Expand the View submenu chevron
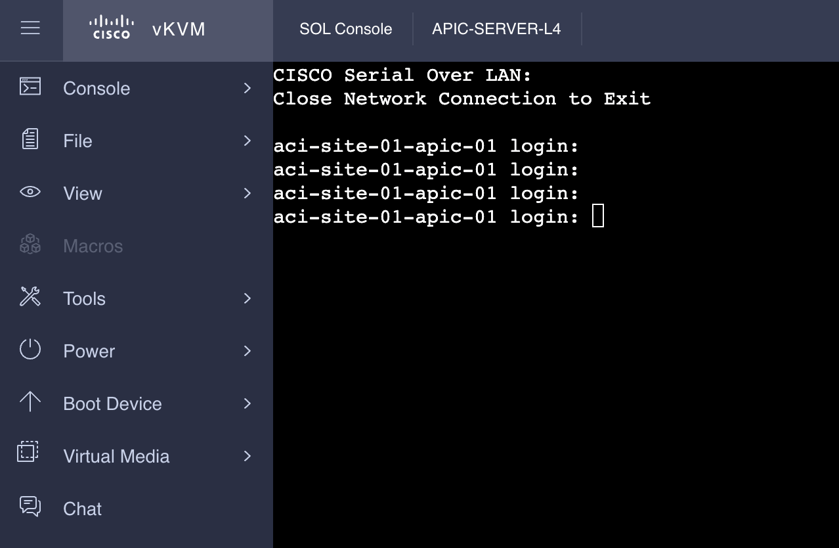Screen dimensions: 839x548 click(x=247, y=193)
